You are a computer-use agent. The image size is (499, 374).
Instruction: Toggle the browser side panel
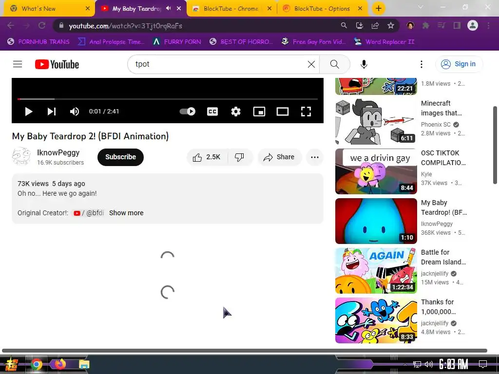coord(457,26)
